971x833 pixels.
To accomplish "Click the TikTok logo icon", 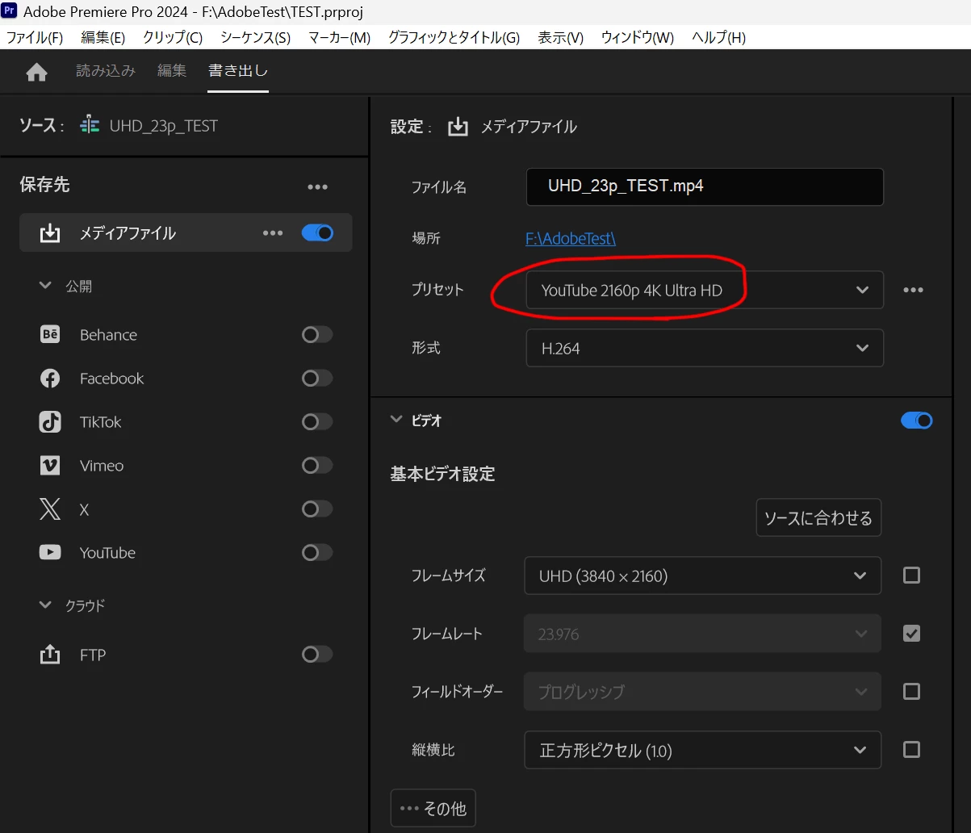I will pos(50,421).
